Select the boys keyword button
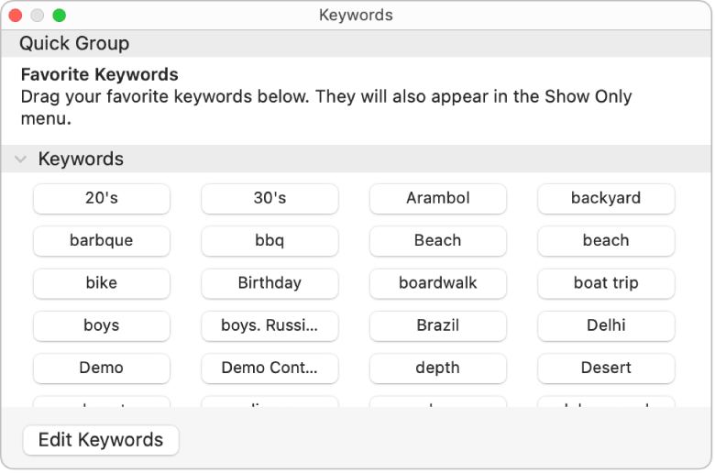This screenshot has height=473, width=715. point(101,325)
